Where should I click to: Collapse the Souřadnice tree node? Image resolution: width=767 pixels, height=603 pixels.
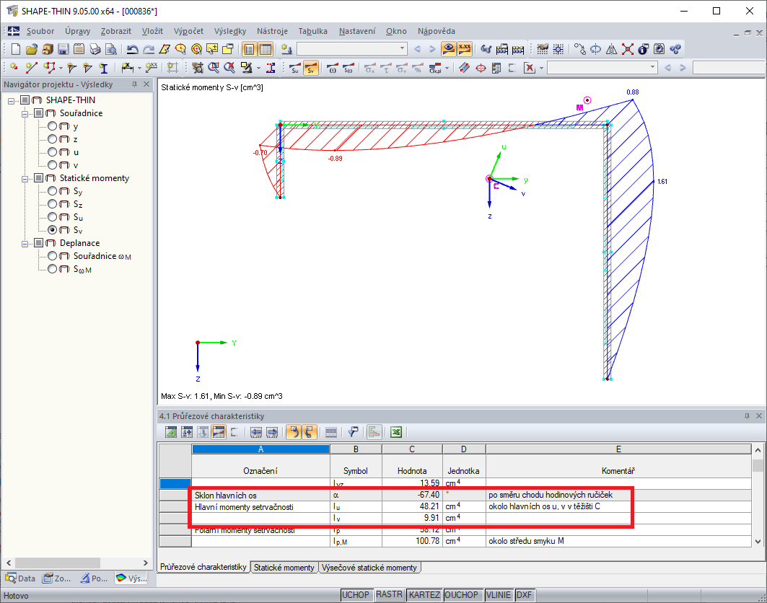point(25,114)
